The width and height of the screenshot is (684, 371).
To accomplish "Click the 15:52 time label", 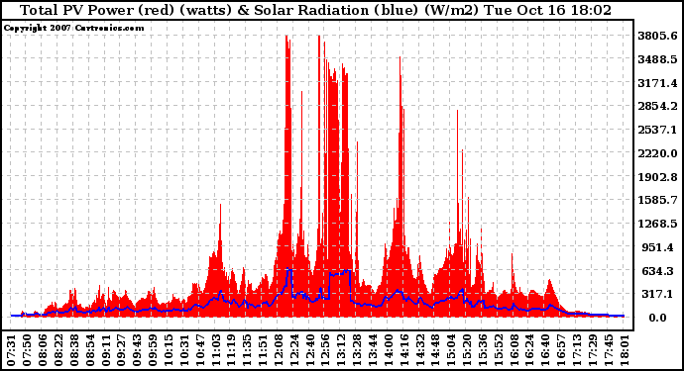I will click(498, 350).
